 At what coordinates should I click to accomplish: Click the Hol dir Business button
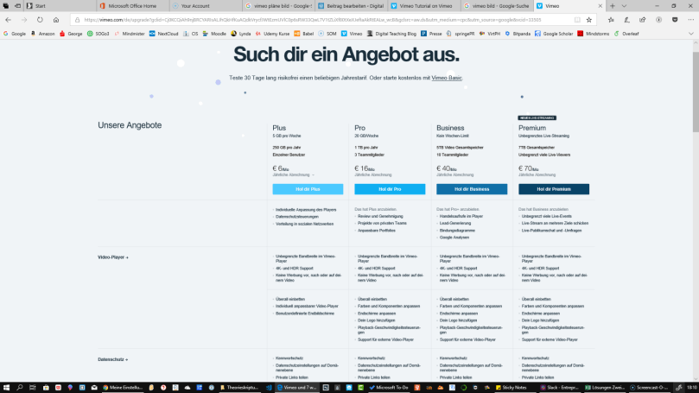pyautogui.click(x=472, y=189)
